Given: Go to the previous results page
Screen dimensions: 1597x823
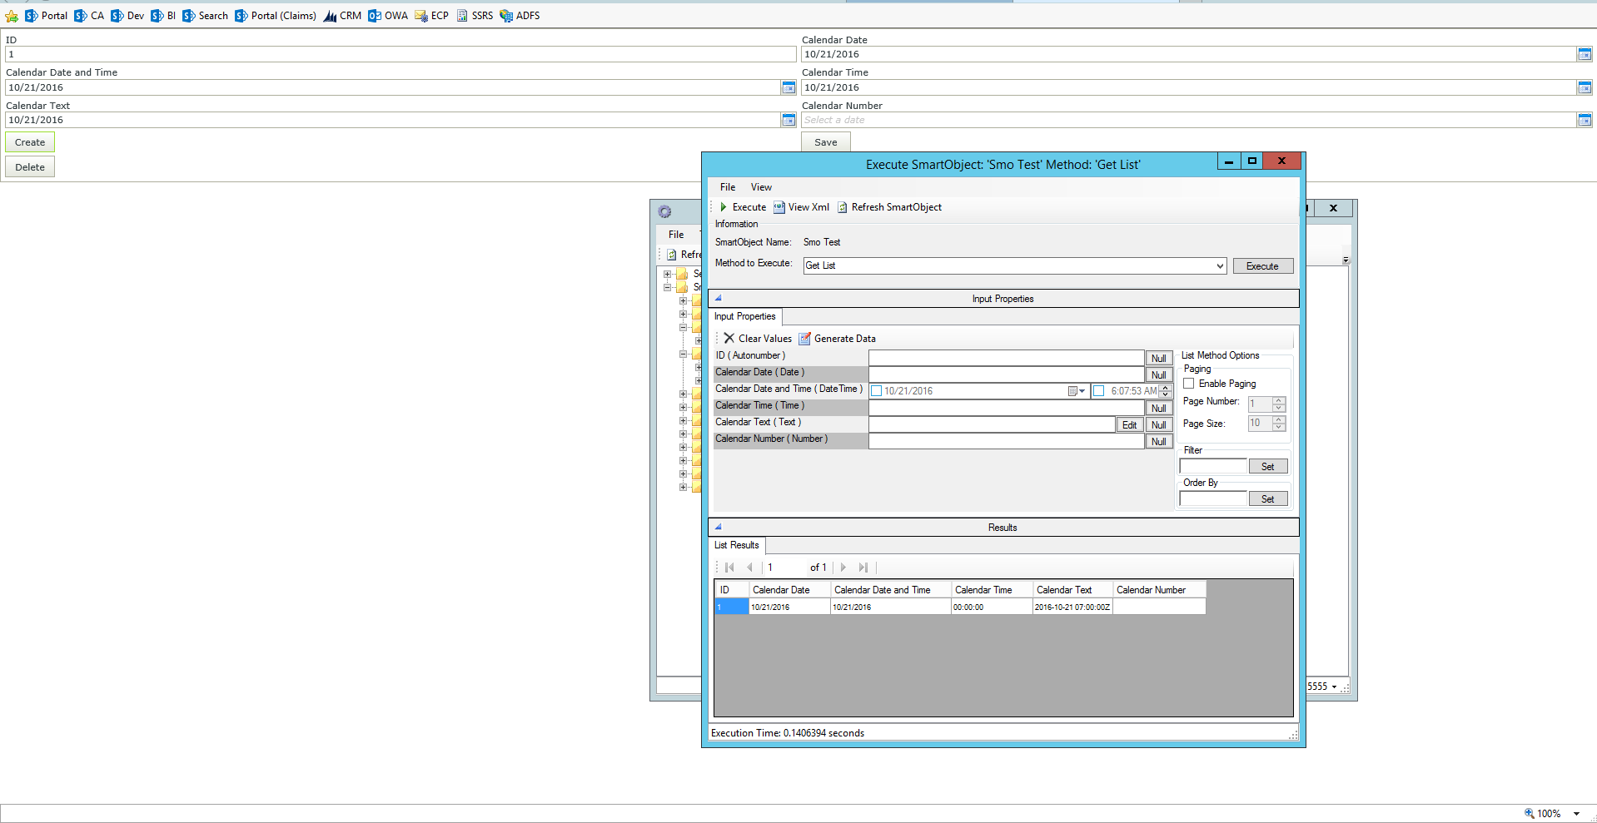Looking at the screenshot, I should click(x=749, y=568).
